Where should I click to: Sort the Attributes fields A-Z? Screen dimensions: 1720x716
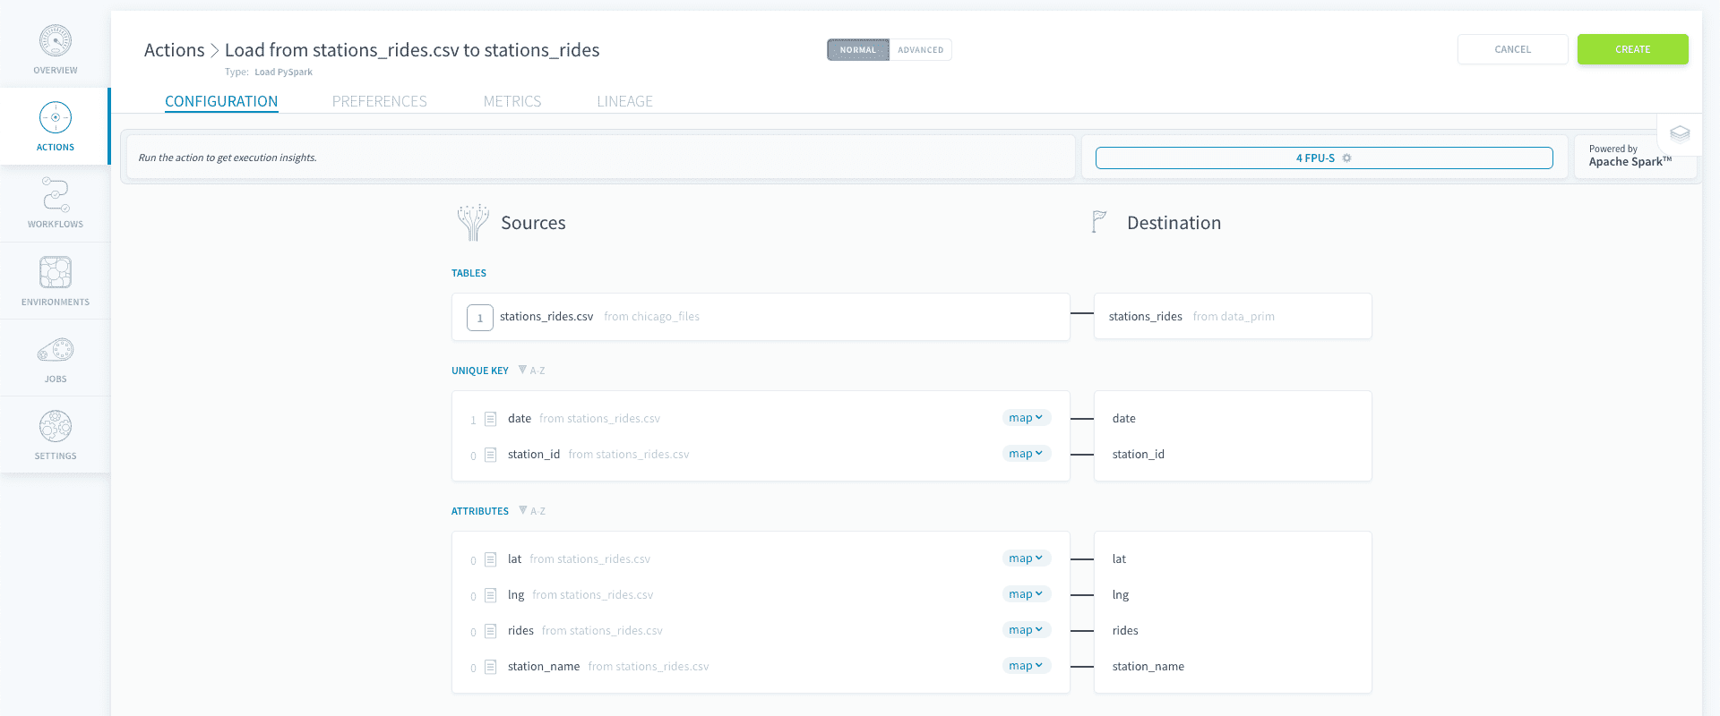point(531,511)
